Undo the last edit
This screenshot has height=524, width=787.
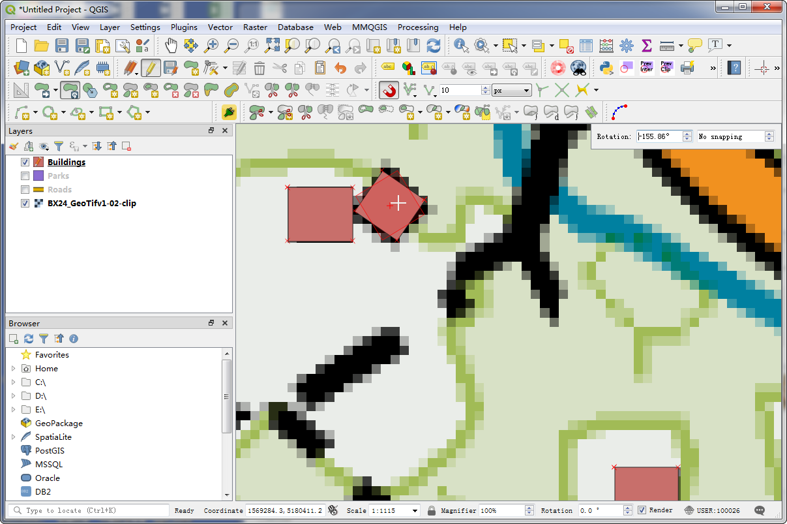[x=340, y=67]
